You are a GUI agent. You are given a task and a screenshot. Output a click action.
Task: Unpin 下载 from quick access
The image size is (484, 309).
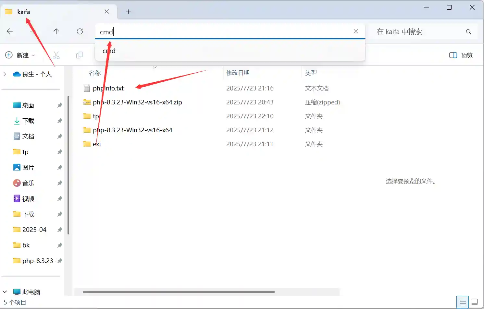coord(59,121)
